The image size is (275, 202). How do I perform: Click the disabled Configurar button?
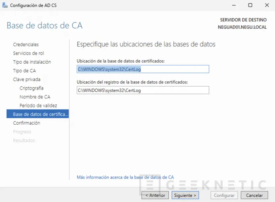224,195
